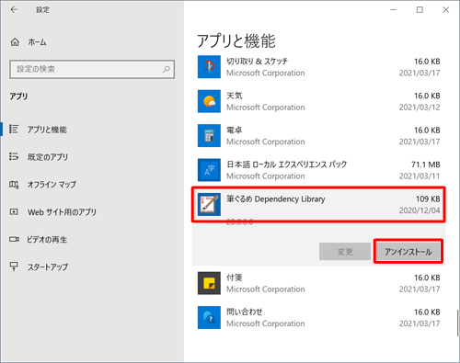Viewport: 460px width, 363px height.
Task: Open Web サイト用のアプリ menu entry
Action: pyautogui.click(x=62, y=212)
